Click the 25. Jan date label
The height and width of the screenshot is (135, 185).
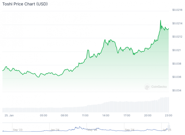click(9, 115)
